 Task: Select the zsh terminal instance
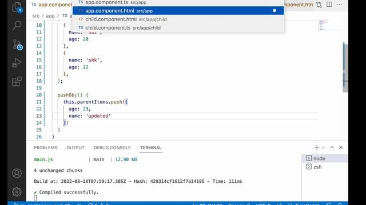coord(325,167)
